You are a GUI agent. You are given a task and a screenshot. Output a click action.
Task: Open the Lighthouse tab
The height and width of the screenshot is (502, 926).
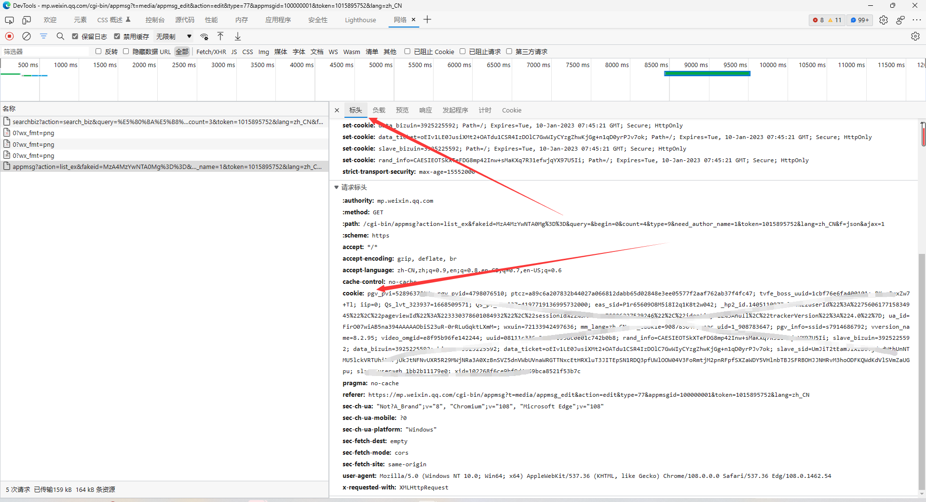pyautogui.click(x=360, y=20)
